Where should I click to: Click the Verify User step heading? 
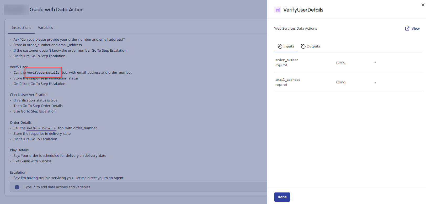[19, 67]
